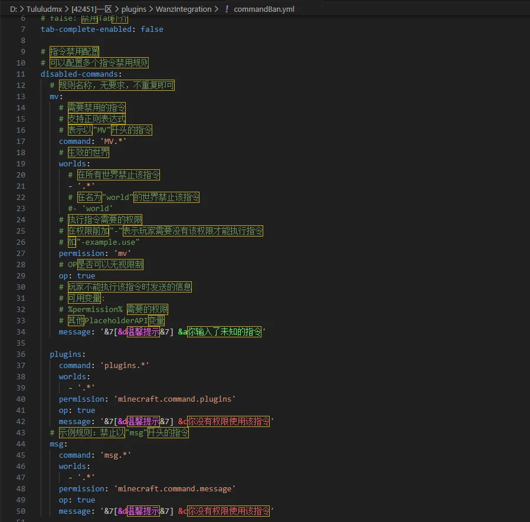Click the 'minecraft.command.message' permission value
530x522 pixels.
[x=175, y=488]
